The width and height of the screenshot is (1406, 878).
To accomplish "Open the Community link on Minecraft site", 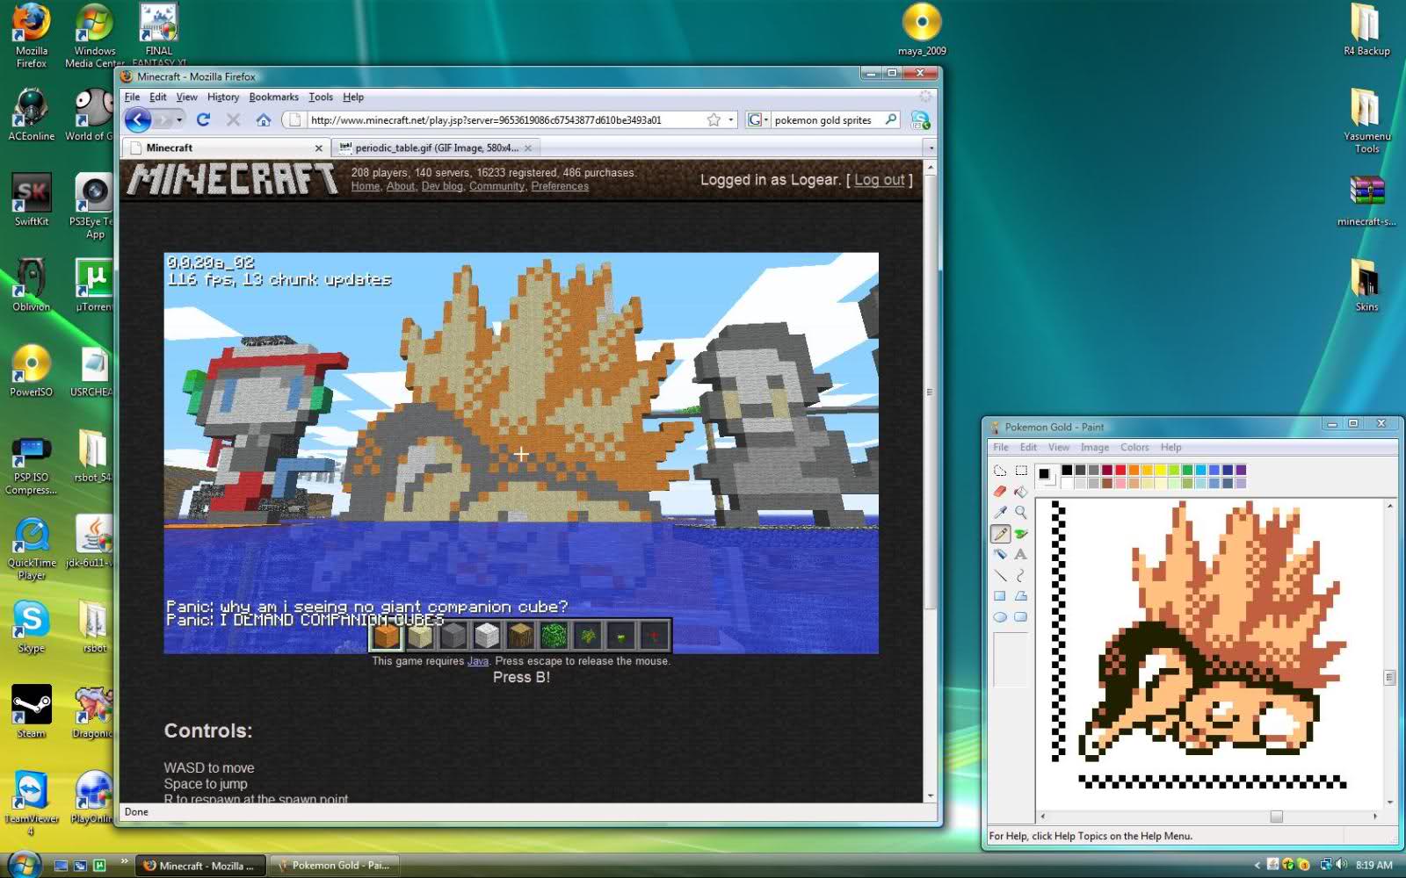I will coord(496,186).
